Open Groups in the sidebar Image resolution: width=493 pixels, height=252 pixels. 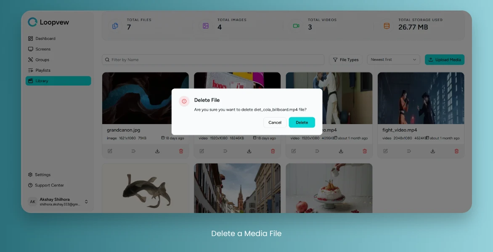tap(58, 60)
